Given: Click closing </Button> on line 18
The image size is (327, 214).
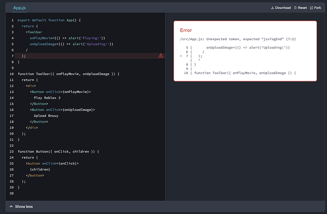Looking at the screenshot, I should [39, 122].
